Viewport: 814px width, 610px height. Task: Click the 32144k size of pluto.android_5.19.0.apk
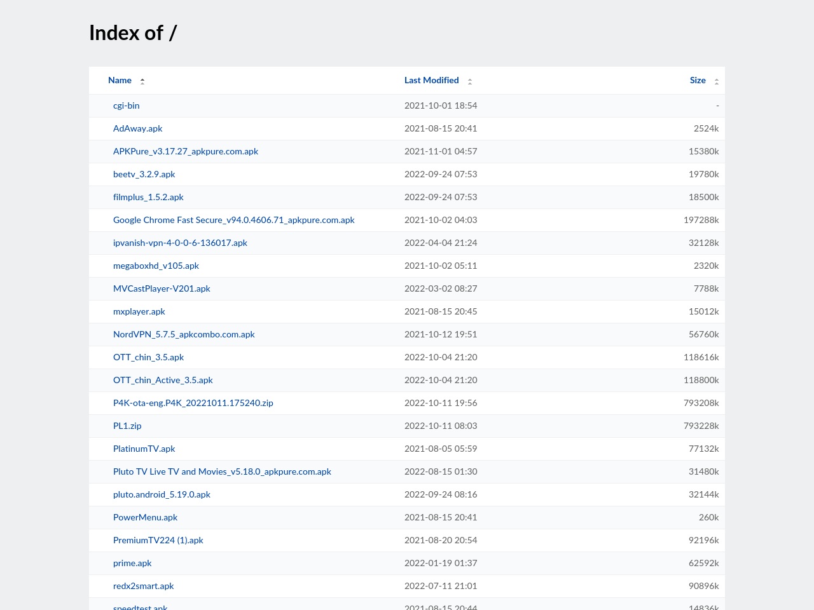tap(703, 494)
